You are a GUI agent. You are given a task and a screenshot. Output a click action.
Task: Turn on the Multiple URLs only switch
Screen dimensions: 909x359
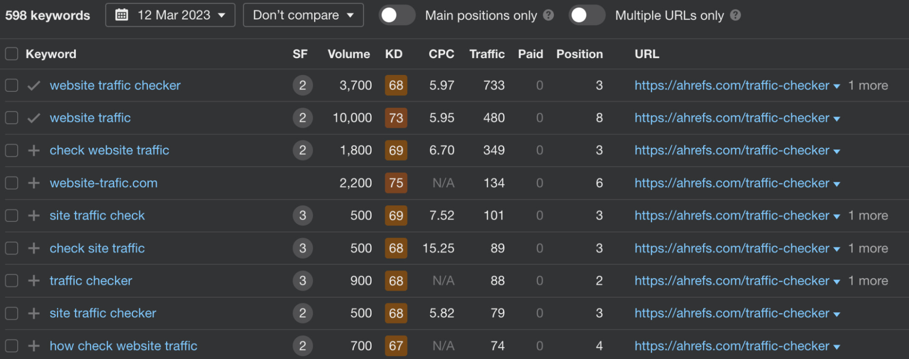point(586,15)
